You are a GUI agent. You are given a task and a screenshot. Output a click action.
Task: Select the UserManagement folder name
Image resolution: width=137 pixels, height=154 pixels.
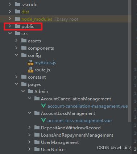[60, 142]
